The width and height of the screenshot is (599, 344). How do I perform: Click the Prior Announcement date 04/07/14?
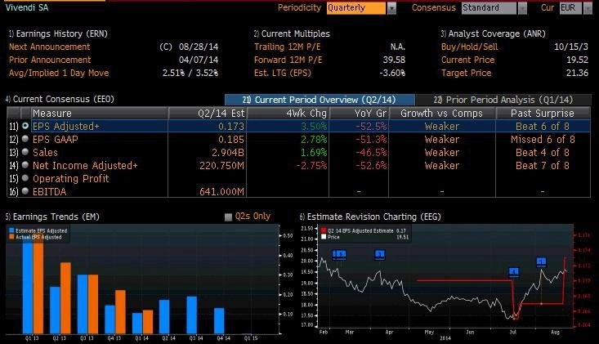[199, 60]
